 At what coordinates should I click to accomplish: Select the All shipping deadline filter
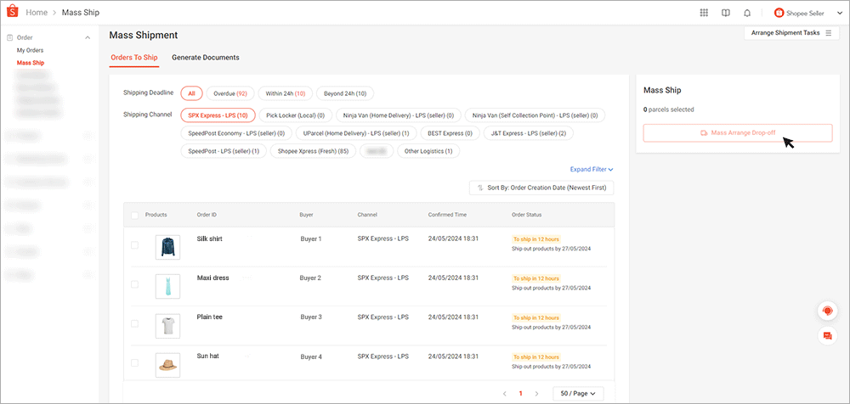click(191, 93)
